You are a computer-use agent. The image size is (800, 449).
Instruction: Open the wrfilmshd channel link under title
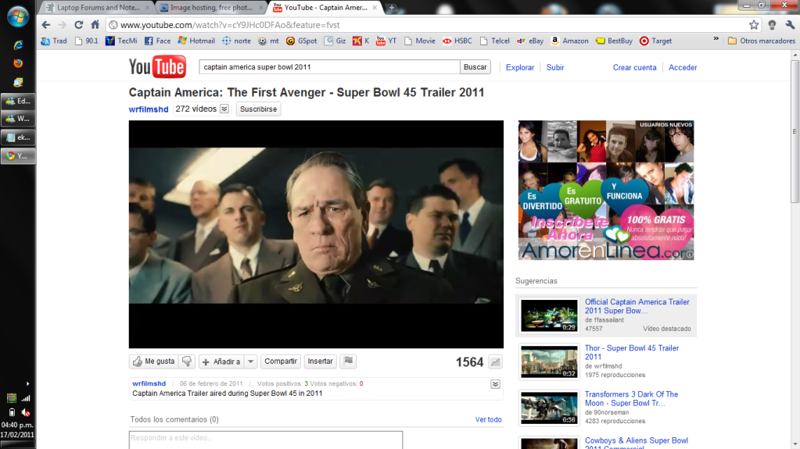[149, 109]
